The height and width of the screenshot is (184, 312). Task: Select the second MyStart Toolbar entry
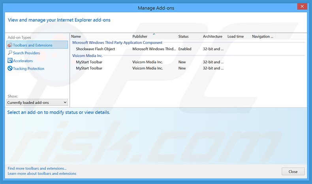pos(89,68)
